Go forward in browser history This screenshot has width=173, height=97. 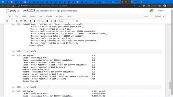point(8,6)
